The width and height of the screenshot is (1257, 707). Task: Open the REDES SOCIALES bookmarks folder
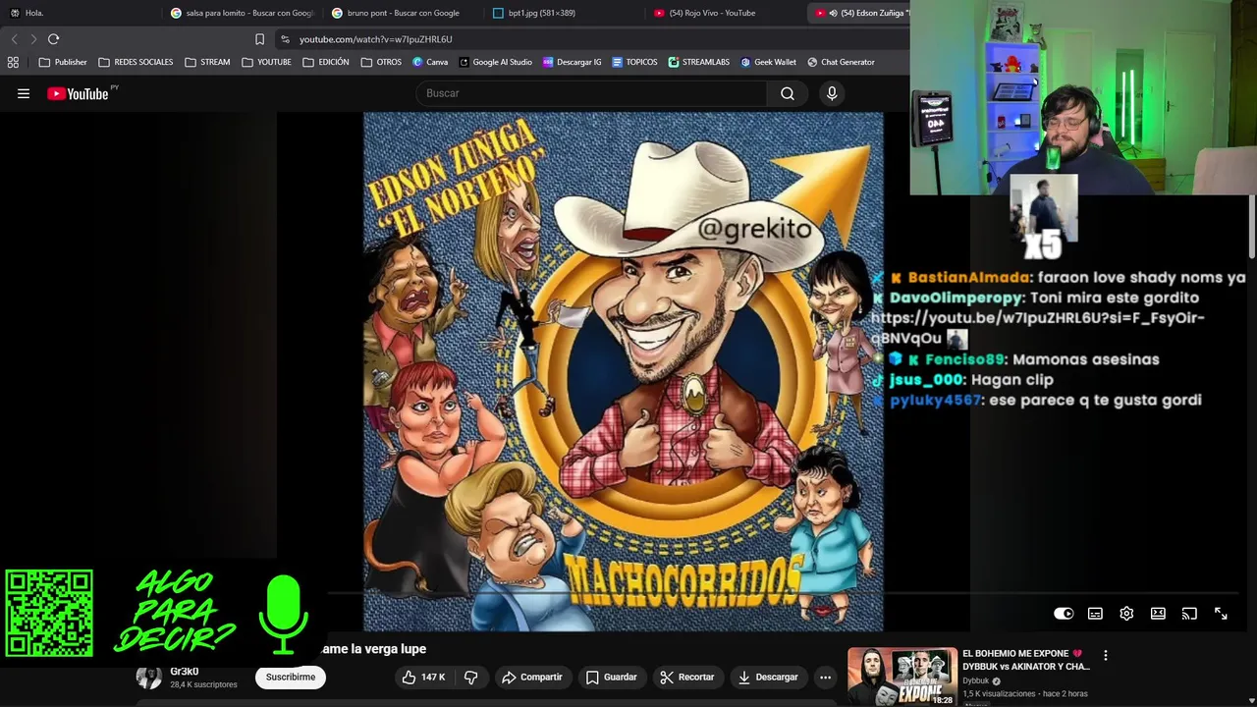pos(136,62)
